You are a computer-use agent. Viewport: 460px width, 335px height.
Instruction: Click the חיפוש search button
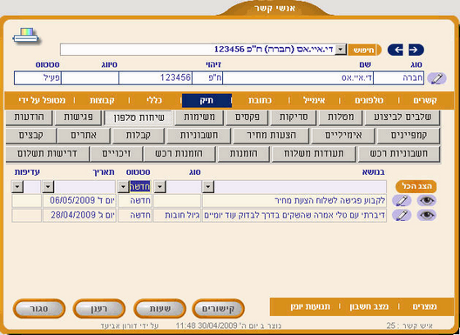364,50
